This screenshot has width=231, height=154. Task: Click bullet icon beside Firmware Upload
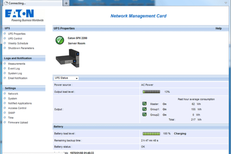pos(5,122)
